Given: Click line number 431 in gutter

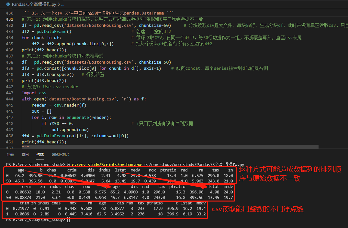Looking at the screenshot, I should point(9,19).
